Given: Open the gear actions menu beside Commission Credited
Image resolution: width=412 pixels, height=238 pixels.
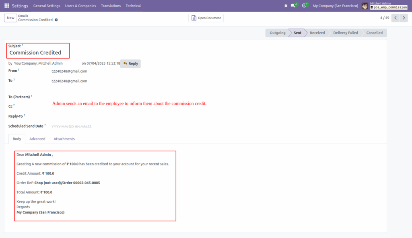Looking at the screenshot, I should [56, 20].
